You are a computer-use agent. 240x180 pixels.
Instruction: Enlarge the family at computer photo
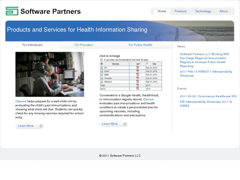pos(50,74)
